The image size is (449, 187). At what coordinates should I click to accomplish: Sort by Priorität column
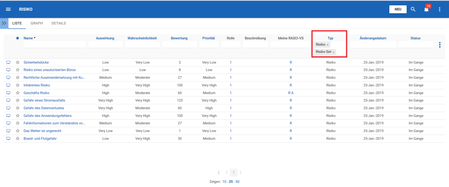(x=208, y=38)
